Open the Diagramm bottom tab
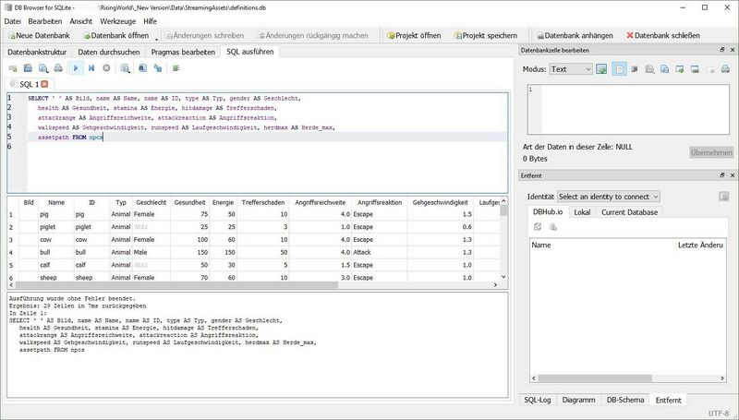This screenshot has height=420, width=739. pyautogui.click(x=579, y=400)
